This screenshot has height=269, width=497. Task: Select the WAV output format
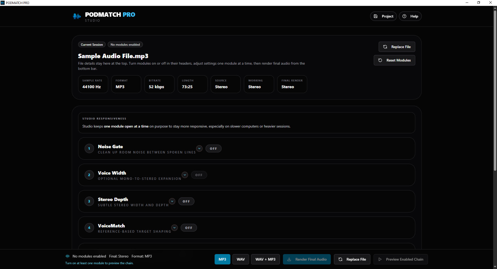click(x=241, y=259)
